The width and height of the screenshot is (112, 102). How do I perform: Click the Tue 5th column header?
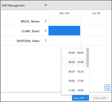pos(96,13)
